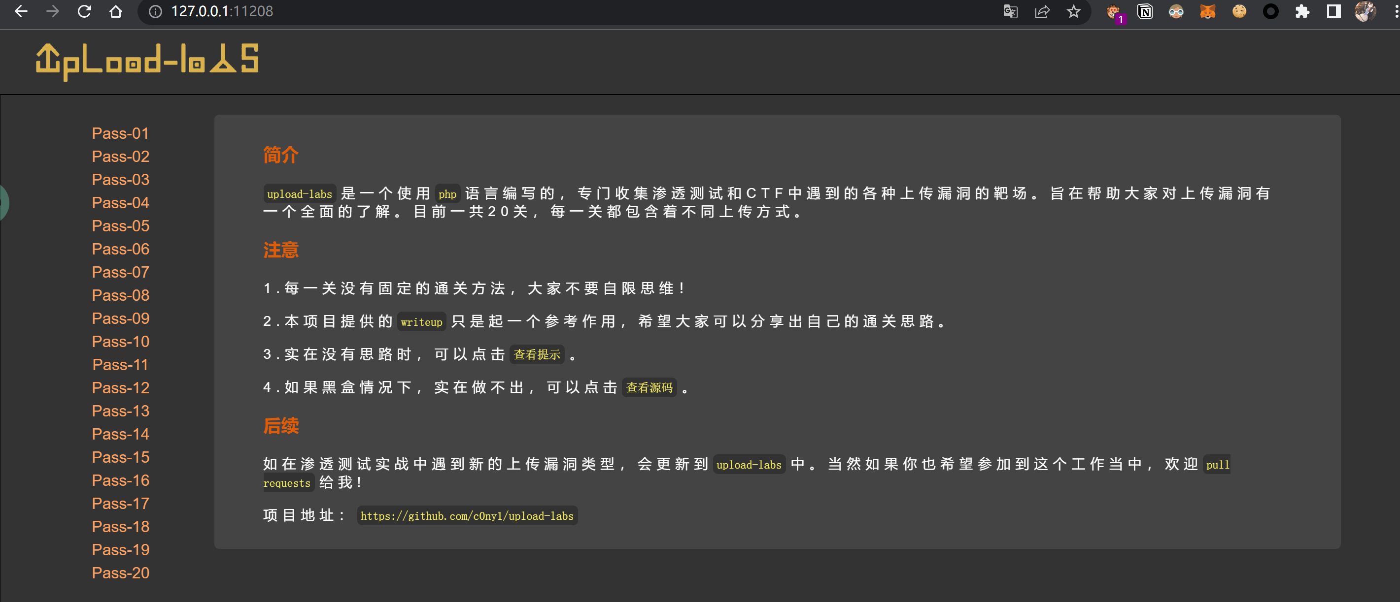Image resolution: width=1400 pixels, height=602 pixels.
Task: Click the 简介 heading
Action: 281,155
